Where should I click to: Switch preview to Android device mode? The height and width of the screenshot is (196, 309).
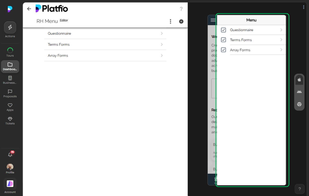299,91
